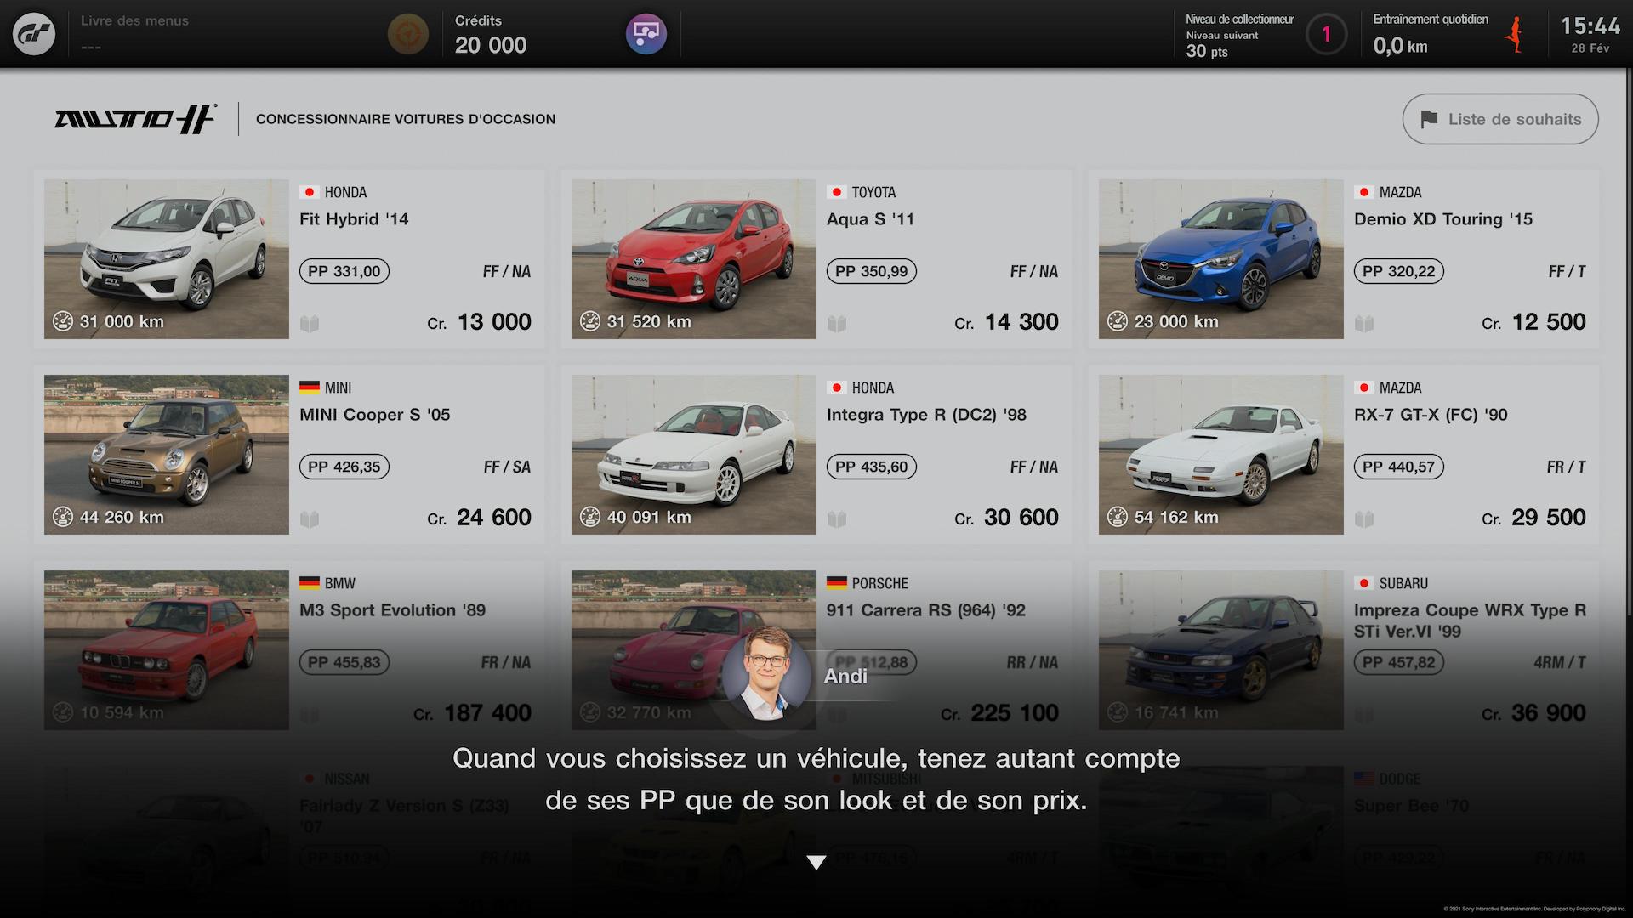Screen dimensions: 1633x918
Task: Open Liste de souhaits wishlist
Action: pyautogui.click(x=1500, y=119)
